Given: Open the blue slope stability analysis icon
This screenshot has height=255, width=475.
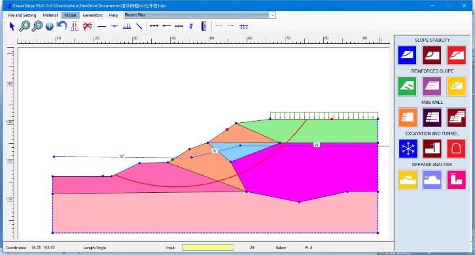Looking at the screenshot, I should click(407, 55).
